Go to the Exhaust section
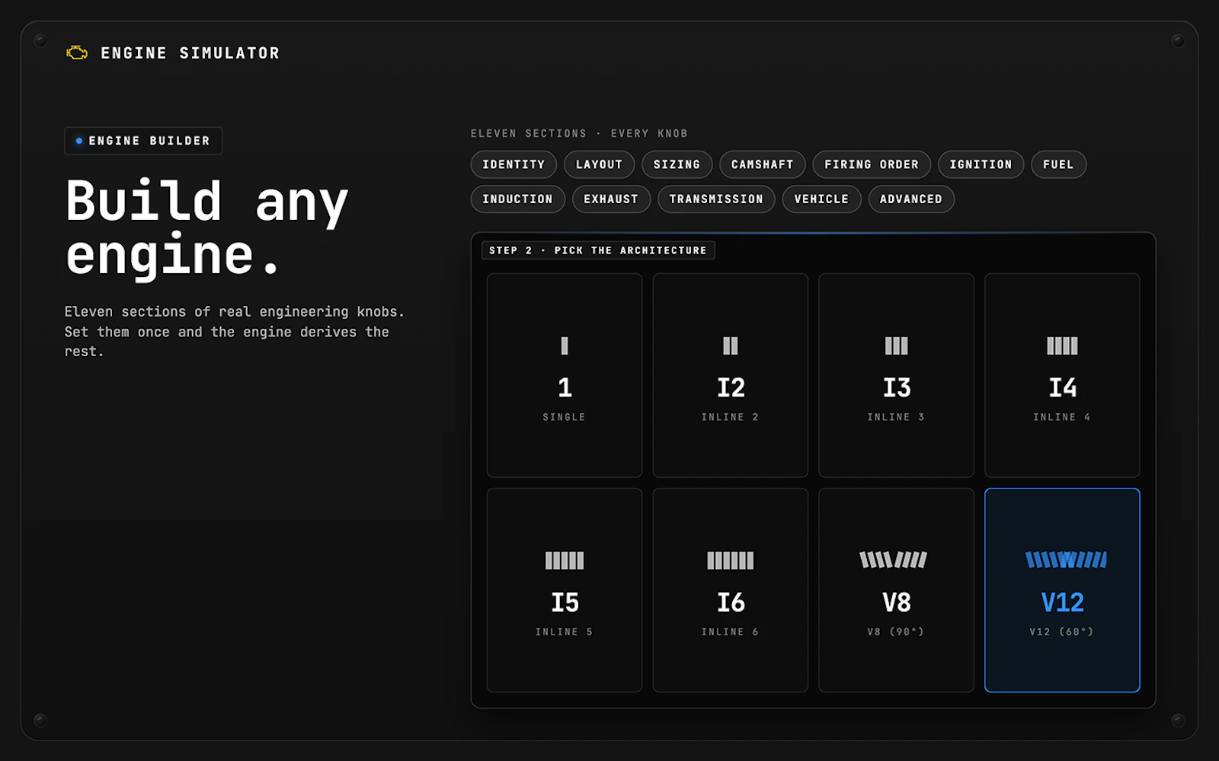Screen dimensions: 1219x761 point(611,199)
